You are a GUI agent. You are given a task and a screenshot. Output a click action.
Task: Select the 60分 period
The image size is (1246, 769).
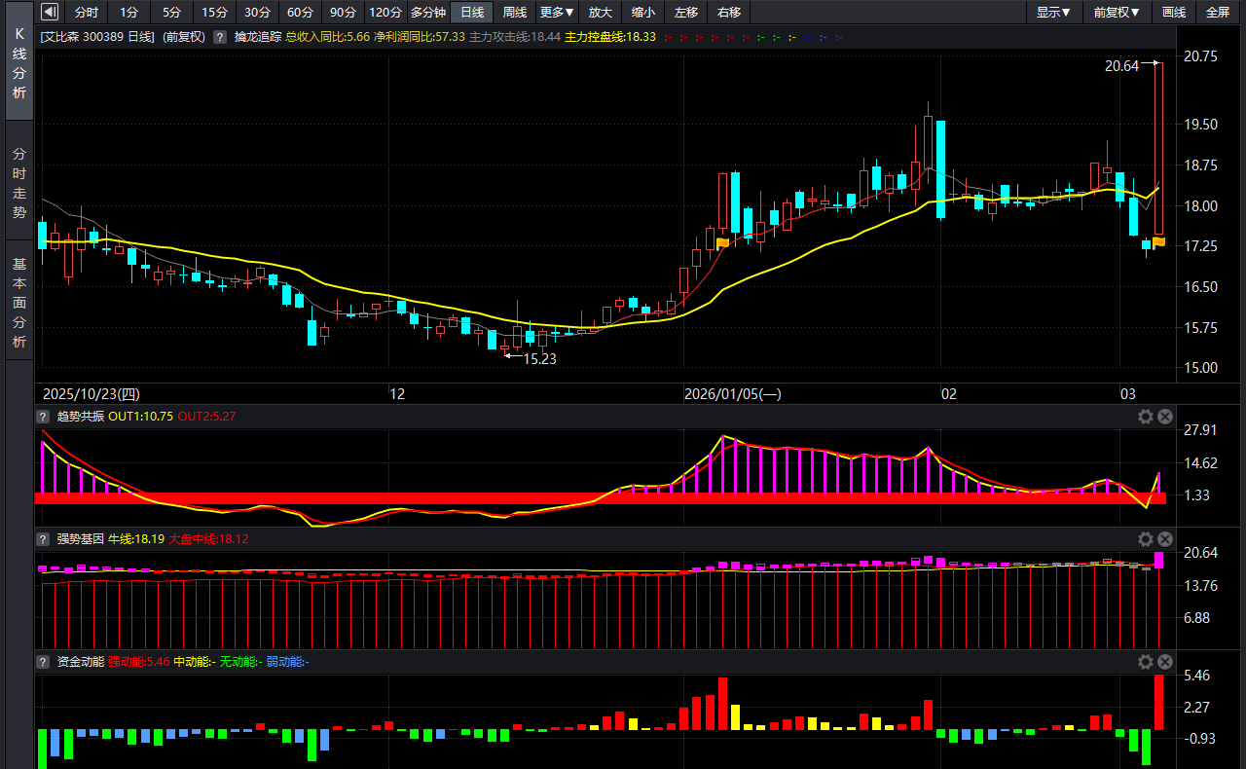tap(300, 13)
